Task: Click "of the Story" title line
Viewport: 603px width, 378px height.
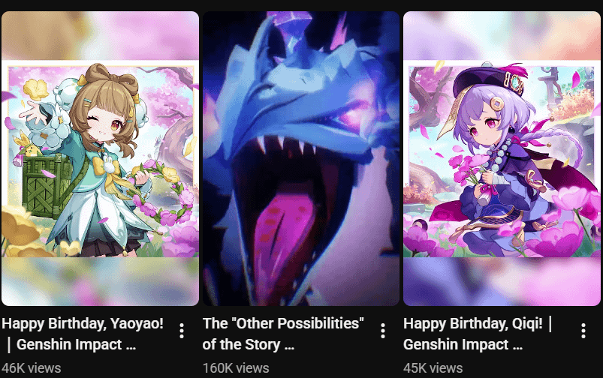Action: [x=241, y=344]
